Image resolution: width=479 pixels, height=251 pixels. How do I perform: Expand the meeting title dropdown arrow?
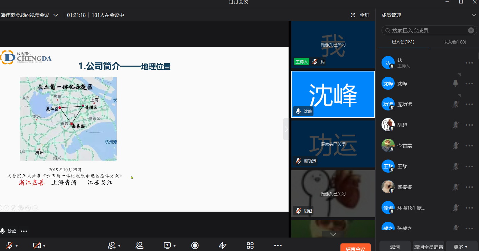click(56, 15)
